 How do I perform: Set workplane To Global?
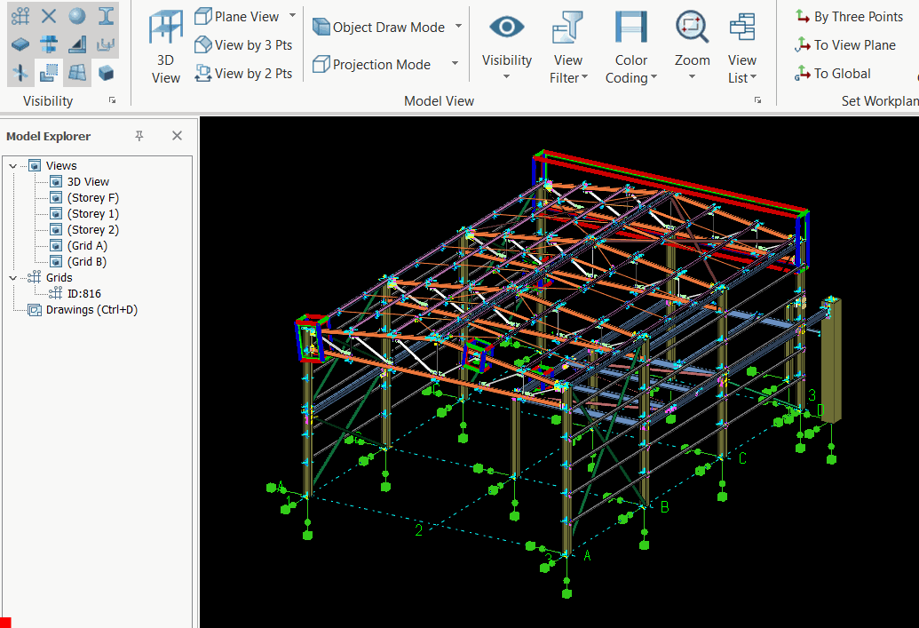(x=833, y=74)
